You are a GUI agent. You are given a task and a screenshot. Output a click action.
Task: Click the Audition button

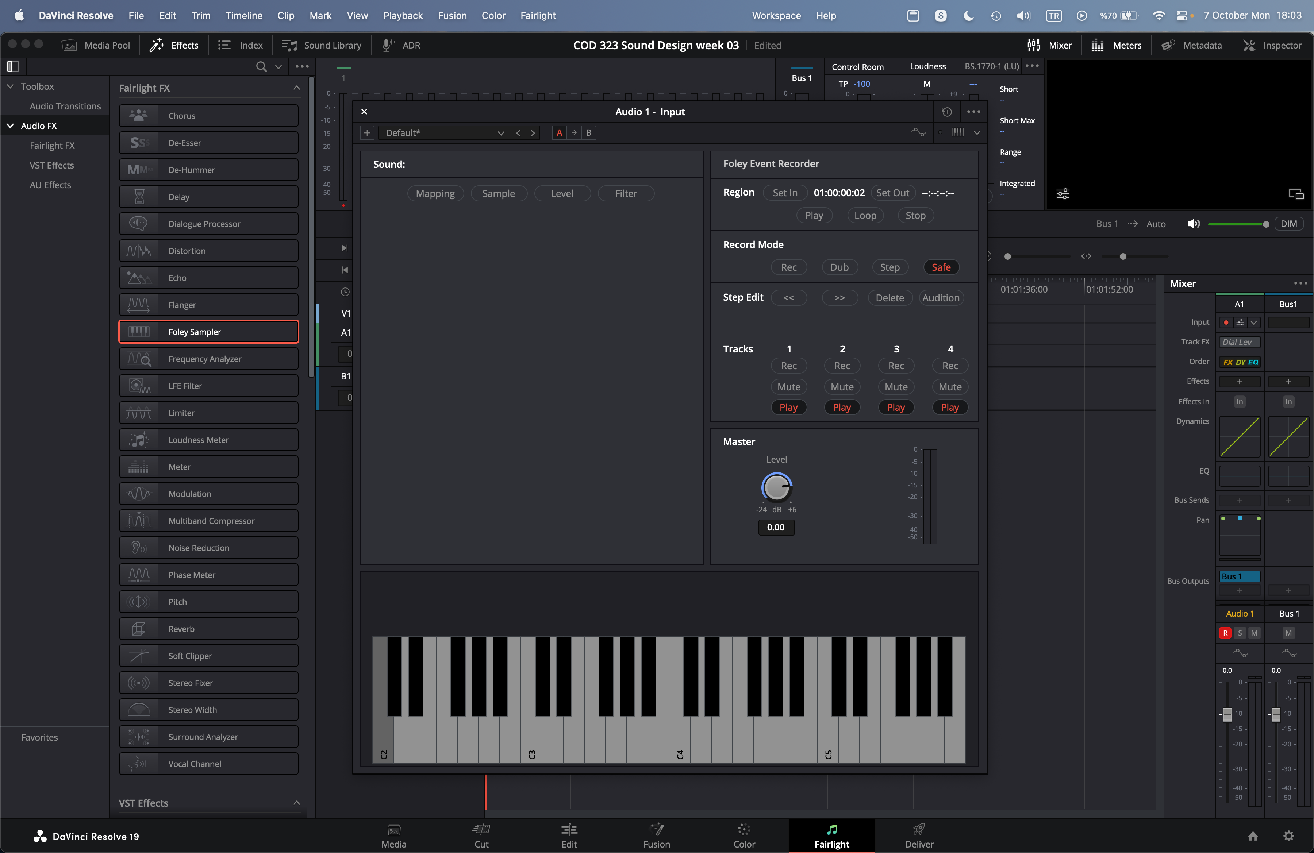click(x=941, y=298)
